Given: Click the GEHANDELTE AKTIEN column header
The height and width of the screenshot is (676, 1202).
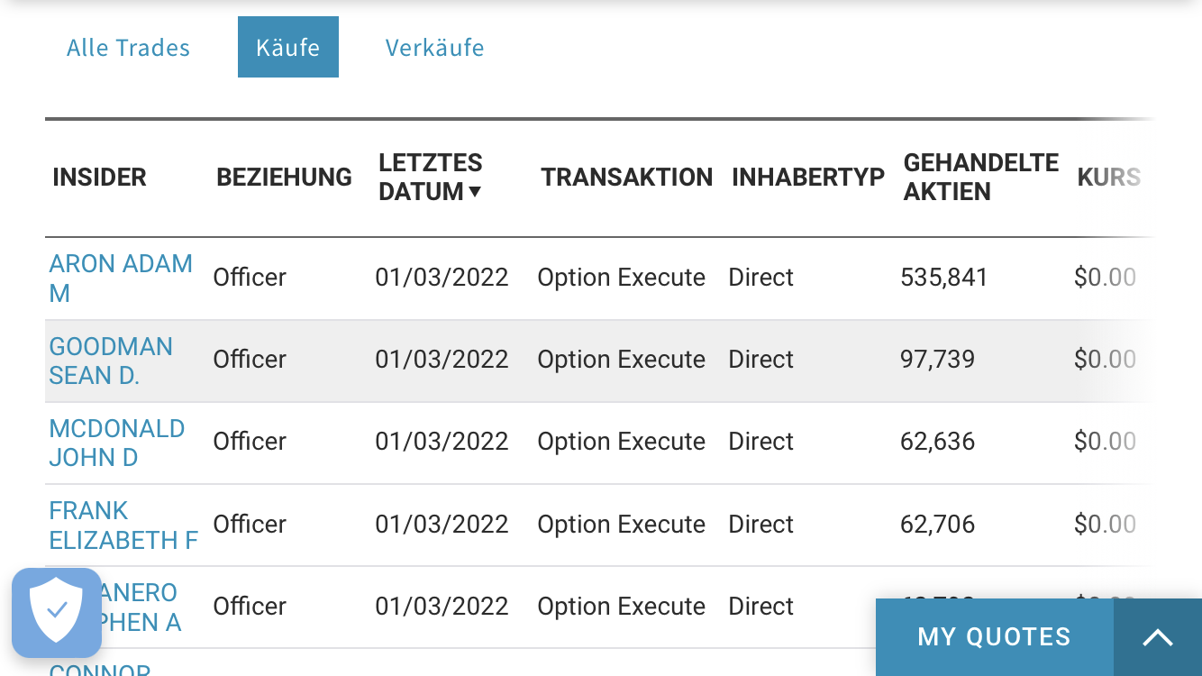Looking at the screenshot, I should point(980,177).
